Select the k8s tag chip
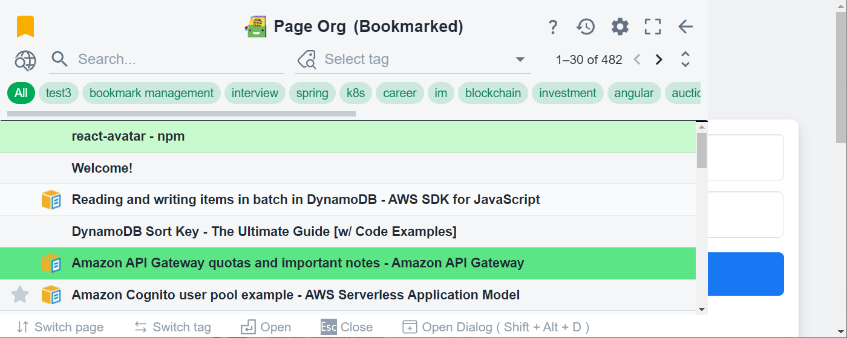This screenshot has height=338, width=847. coord(356,93)
